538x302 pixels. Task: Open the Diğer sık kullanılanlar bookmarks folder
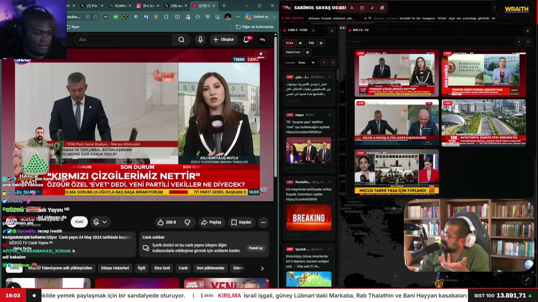pyautogui.click(x=255, y=27)
